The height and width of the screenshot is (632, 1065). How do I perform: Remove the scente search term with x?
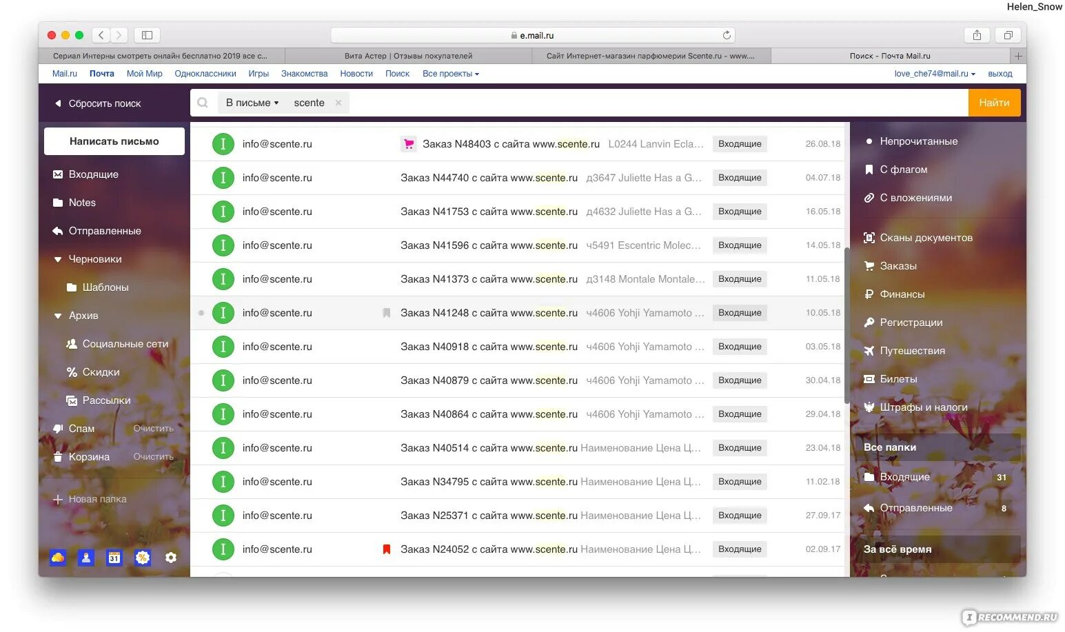click(x=338, y=103)
